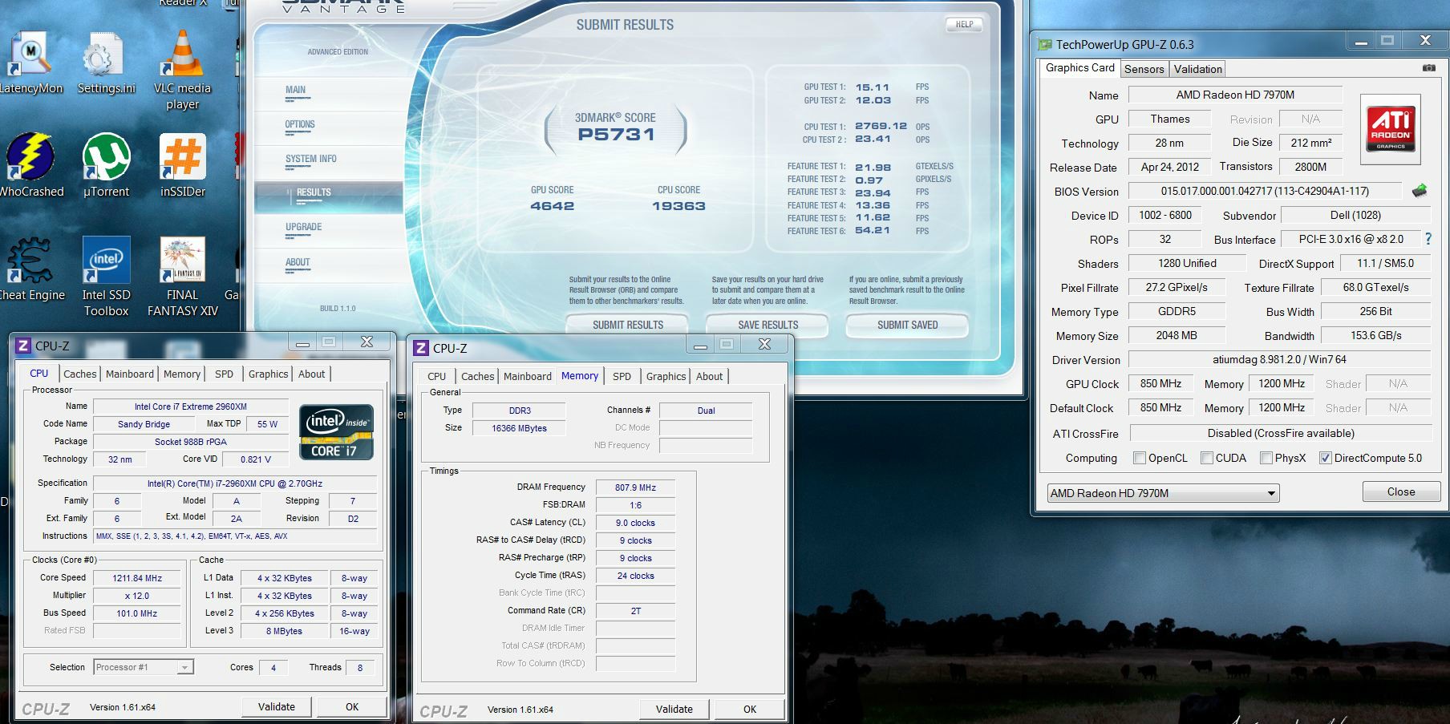This screenshot has height=724, width=1450.
Task: Open About tab in the left CPU-Z window
Action: [311, 374]
